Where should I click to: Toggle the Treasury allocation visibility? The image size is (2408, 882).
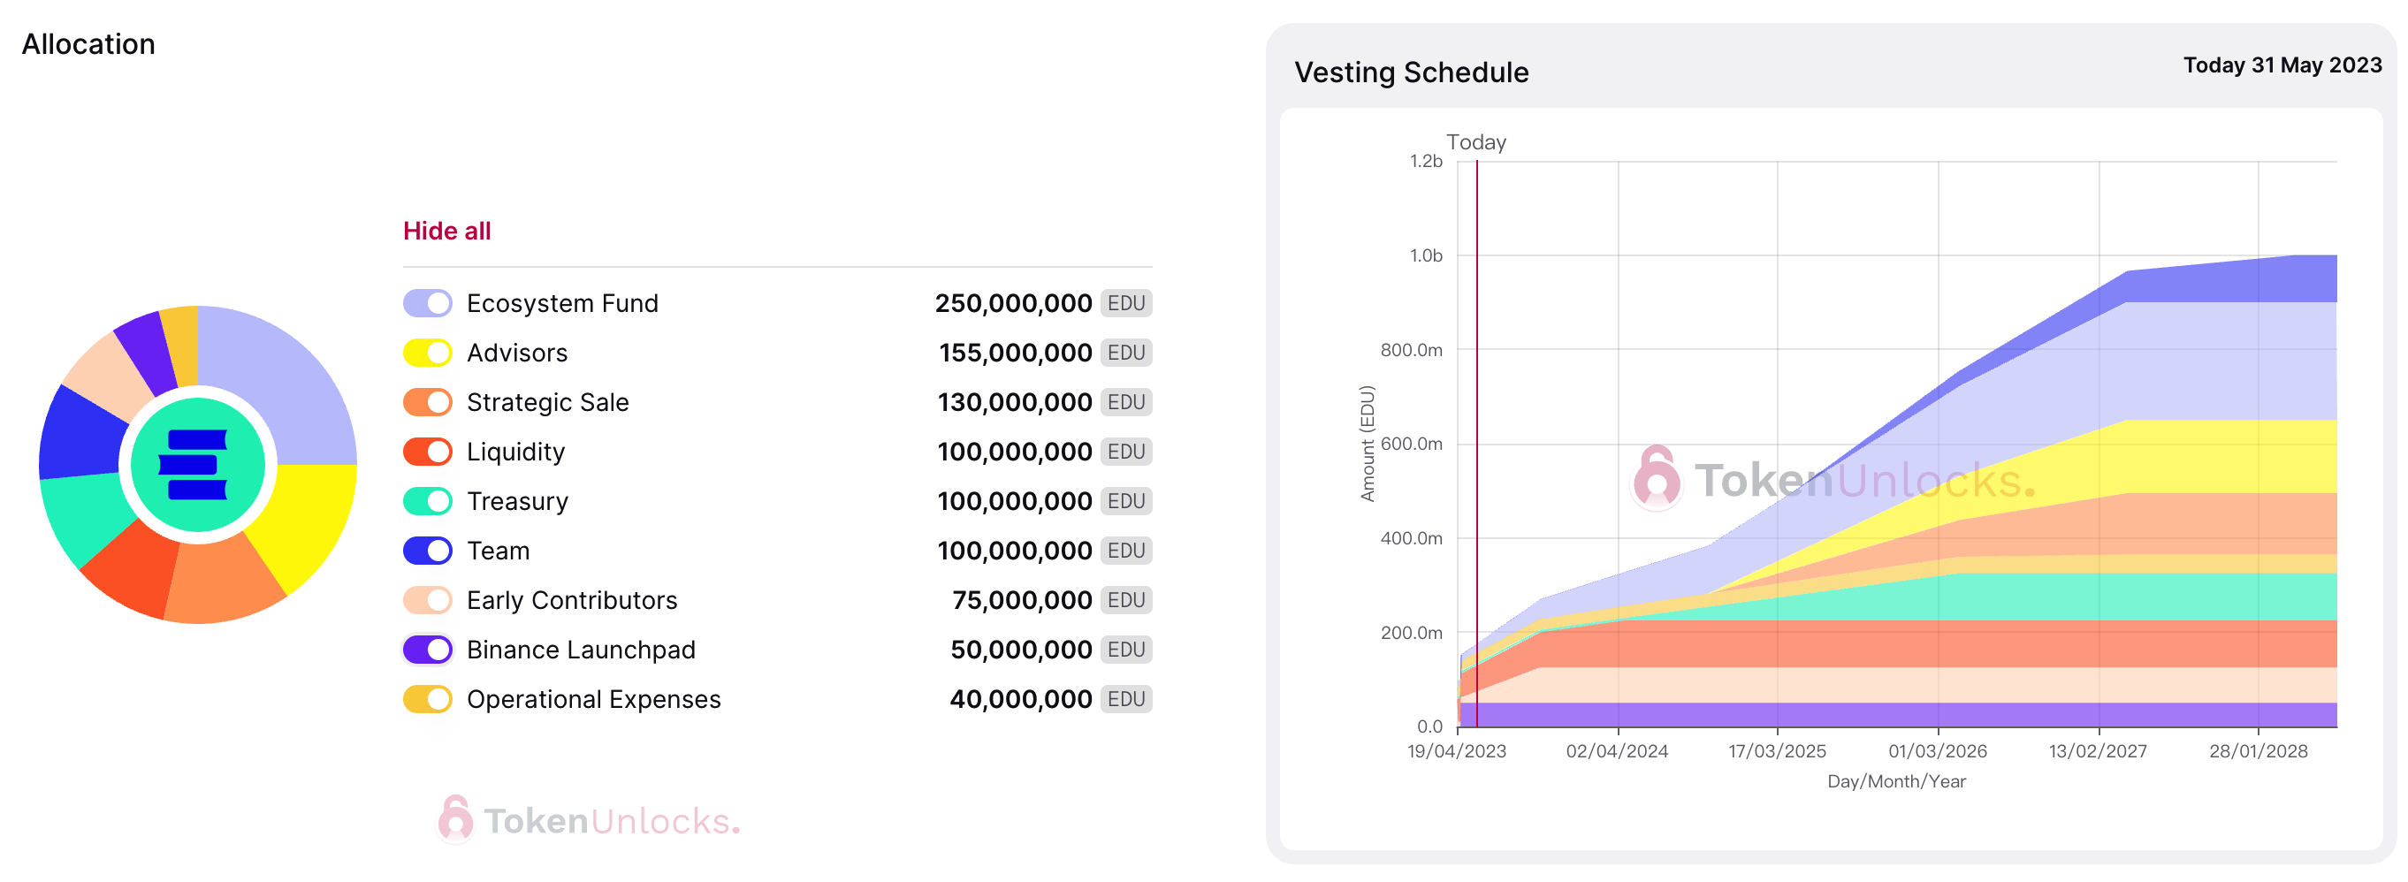coord(427,502)
